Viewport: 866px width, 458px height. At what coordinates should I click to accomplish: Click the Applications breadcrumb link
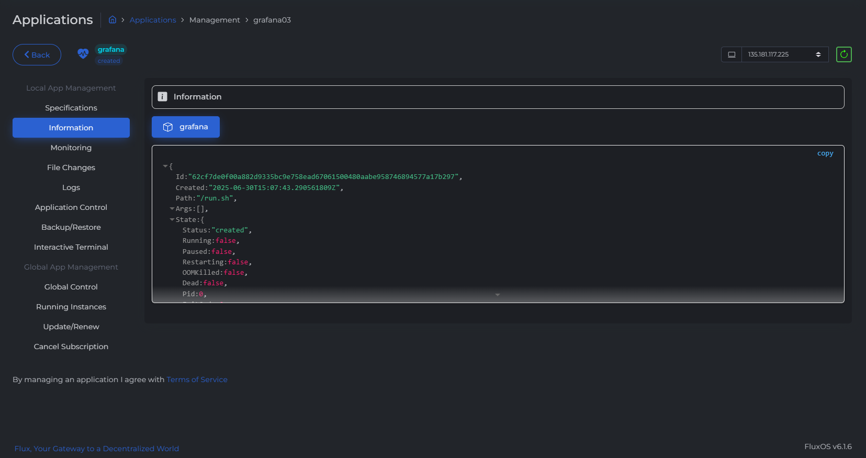[153, 20]
